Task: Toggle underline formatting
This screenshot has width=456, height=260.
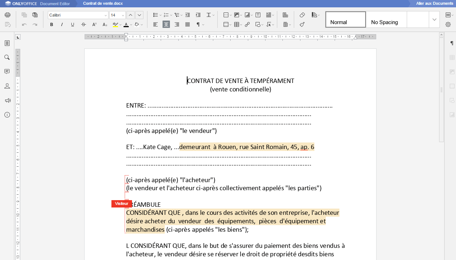Action: tap(72, 25)
